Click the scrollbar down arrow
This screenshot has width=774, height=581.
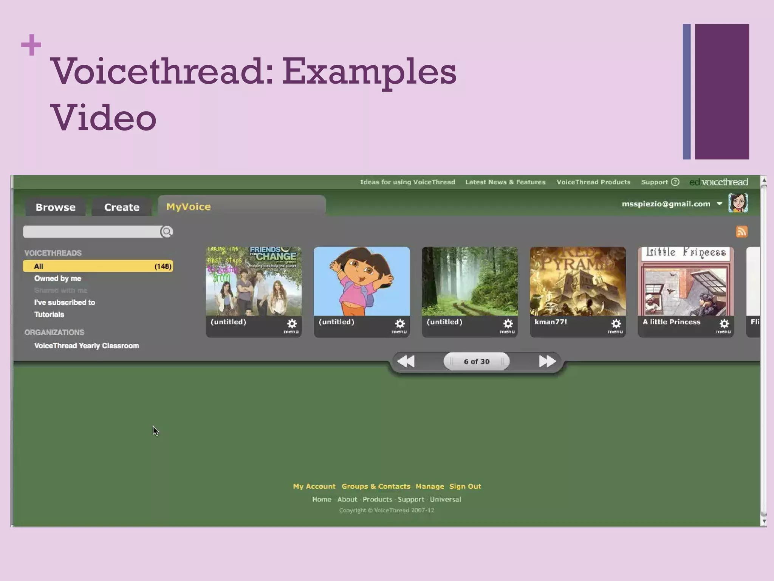763,522
